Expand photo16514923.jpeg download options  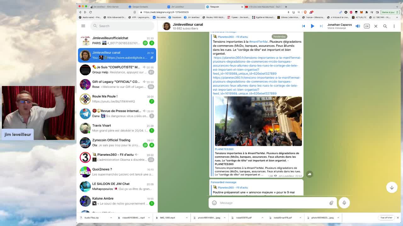click(338, 218)
